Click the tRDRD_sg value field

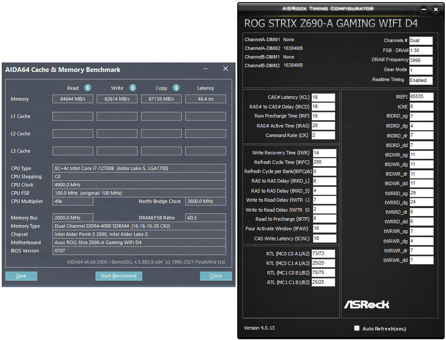[422, 116]
